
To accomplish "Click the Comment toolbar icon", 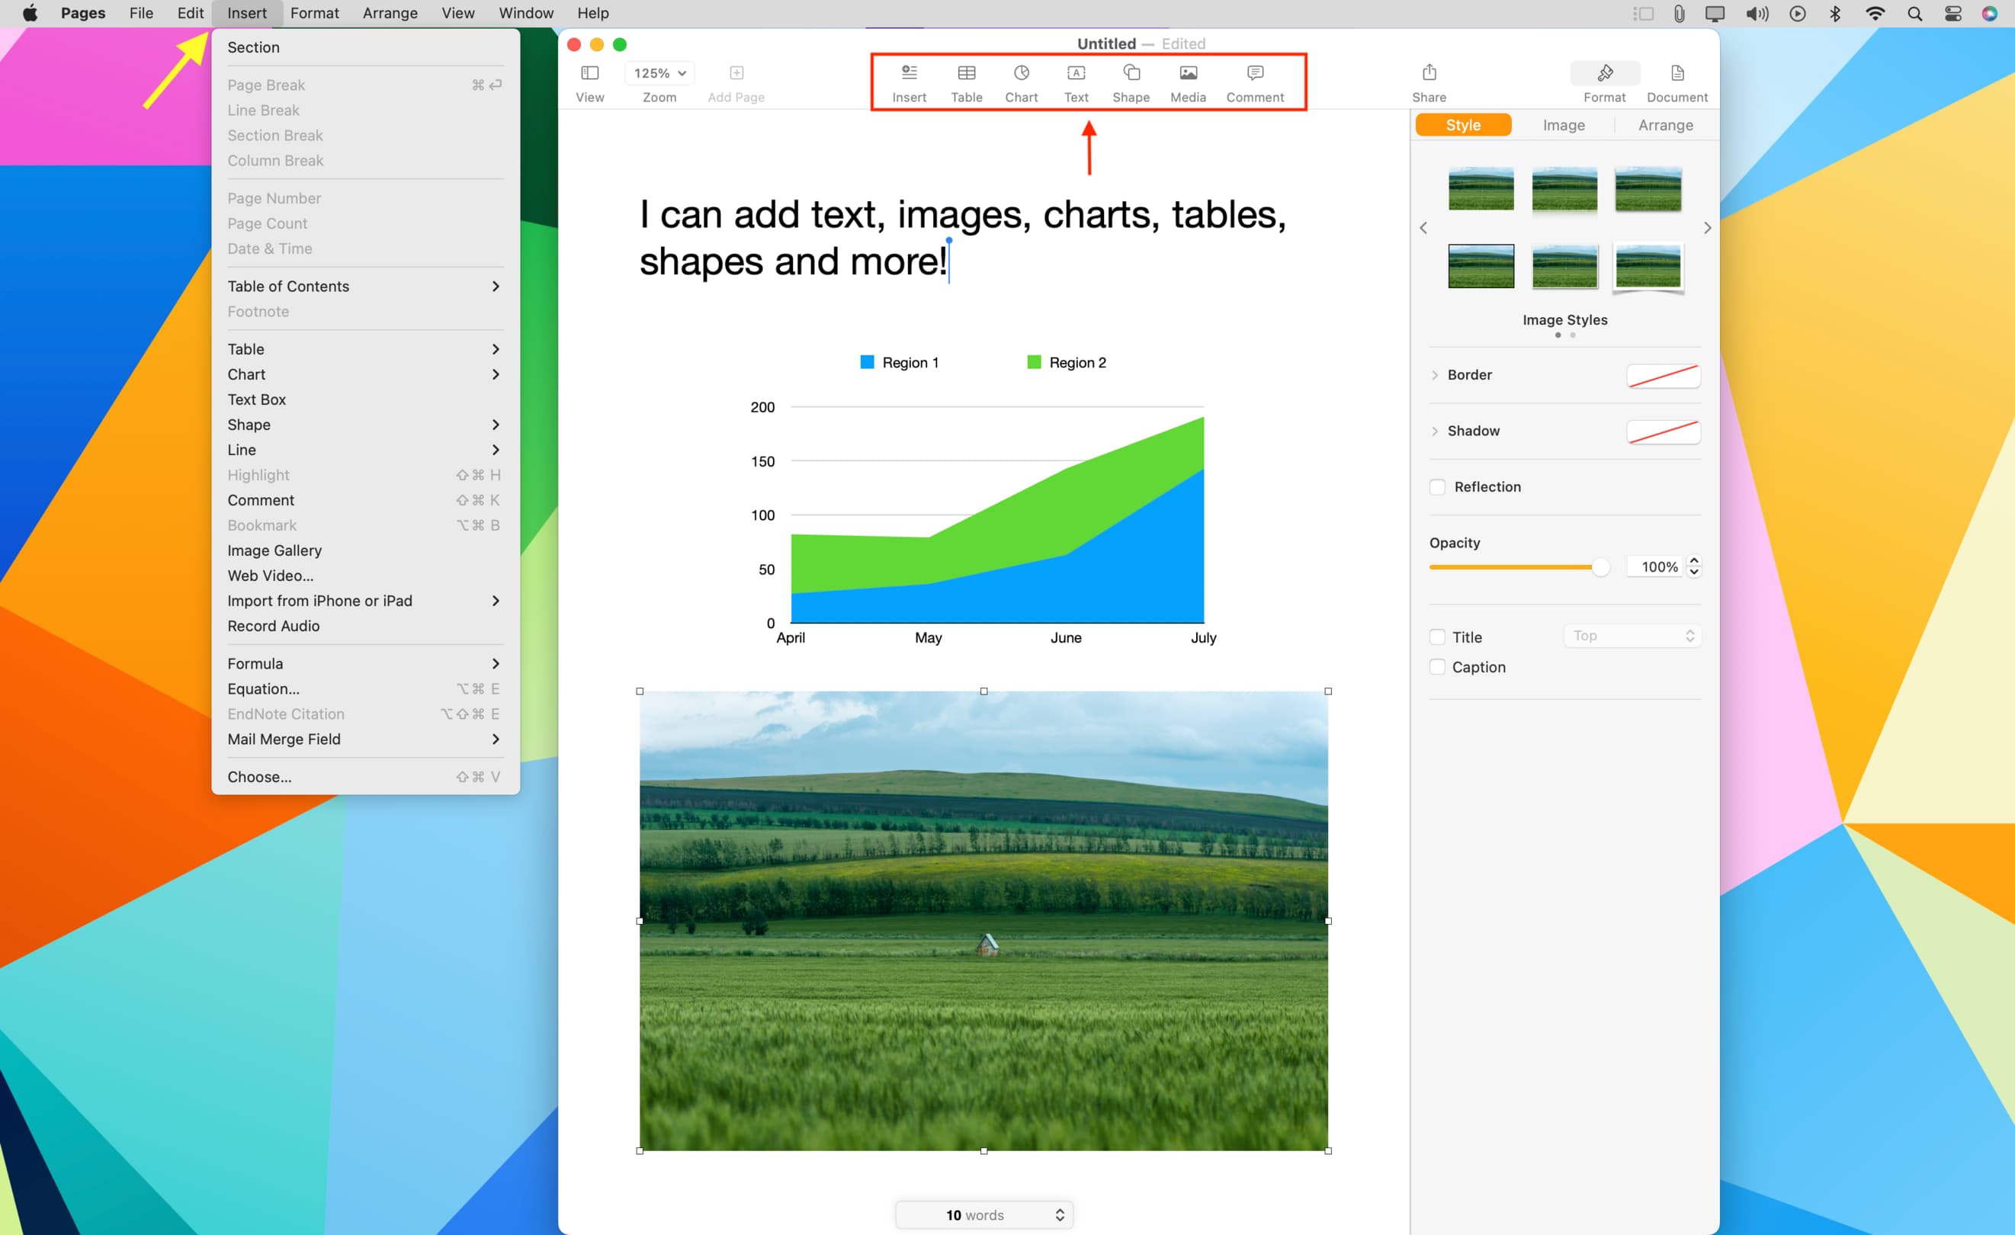I will [1254, 72].
